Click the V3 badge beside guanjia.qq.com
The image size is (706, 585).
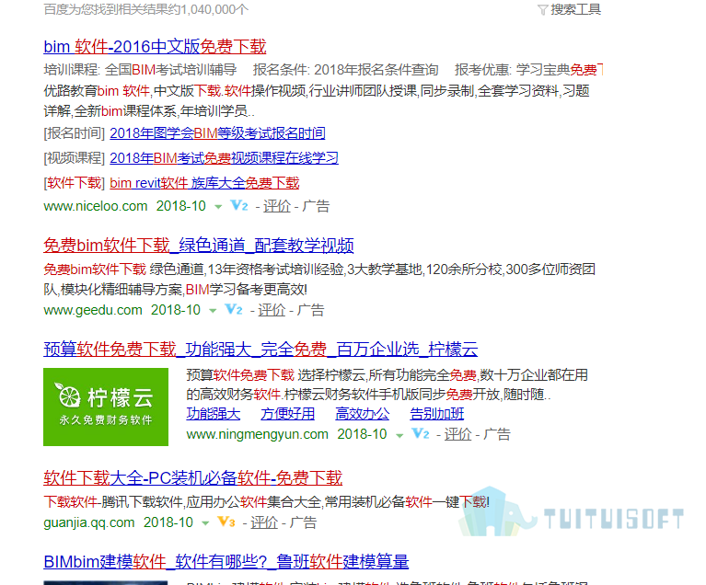(226, 522)
